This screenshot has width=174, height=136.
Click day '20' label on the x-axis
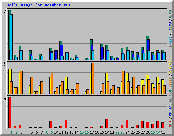pos(107,132)
